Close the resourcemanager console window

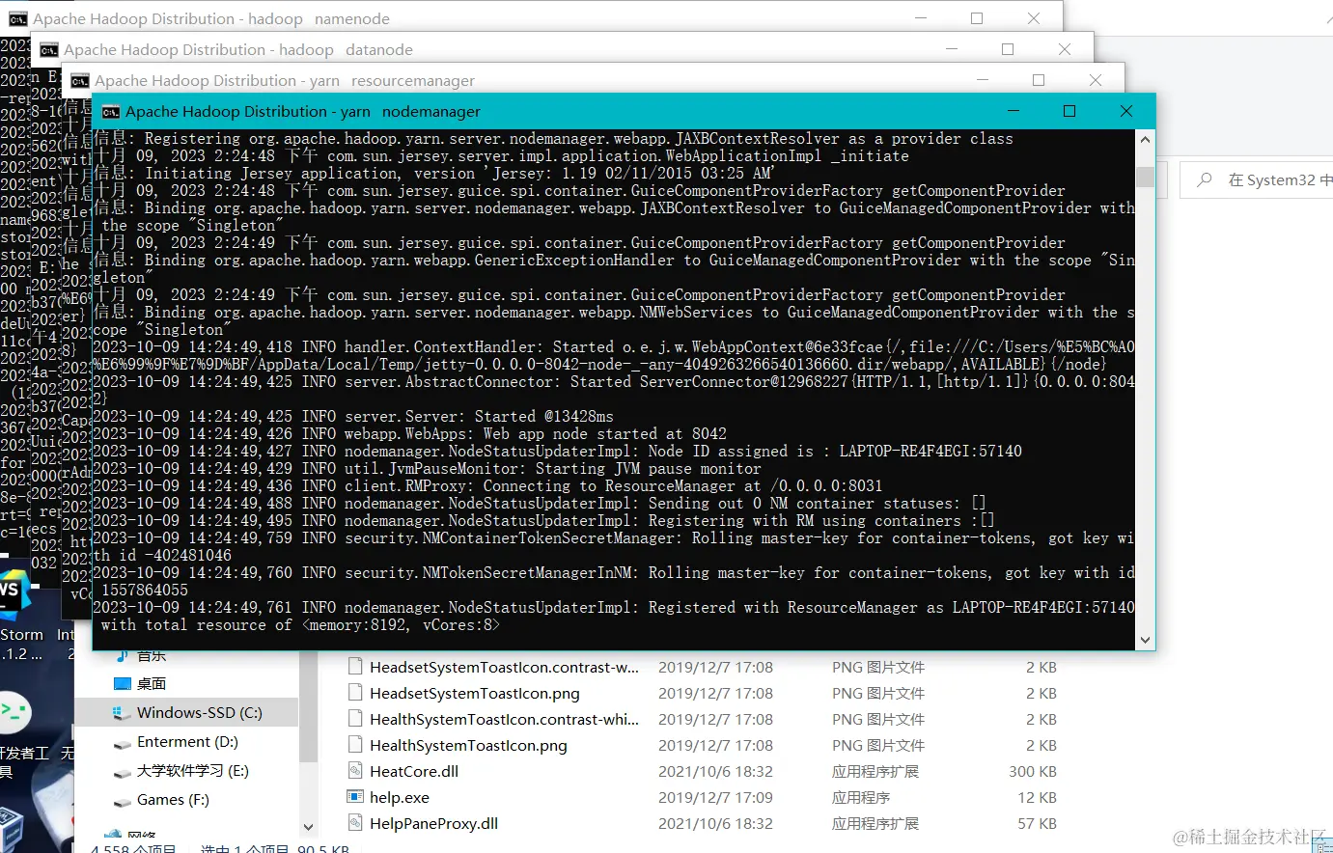coord(1095,80)
